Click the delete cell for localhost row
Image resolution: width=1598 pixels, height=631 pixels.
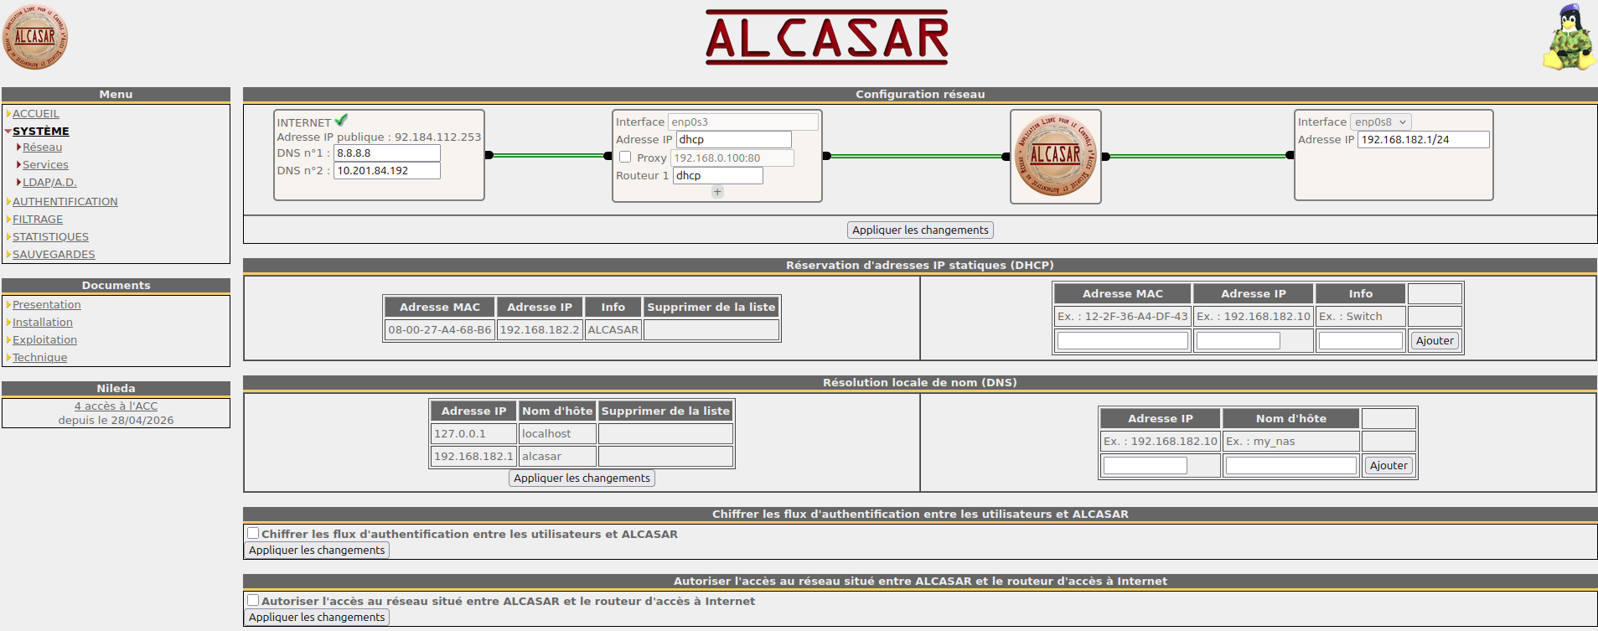click(666, 433)
